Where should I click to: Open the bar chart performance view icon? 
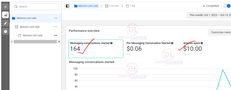click(x=6, y=15)
